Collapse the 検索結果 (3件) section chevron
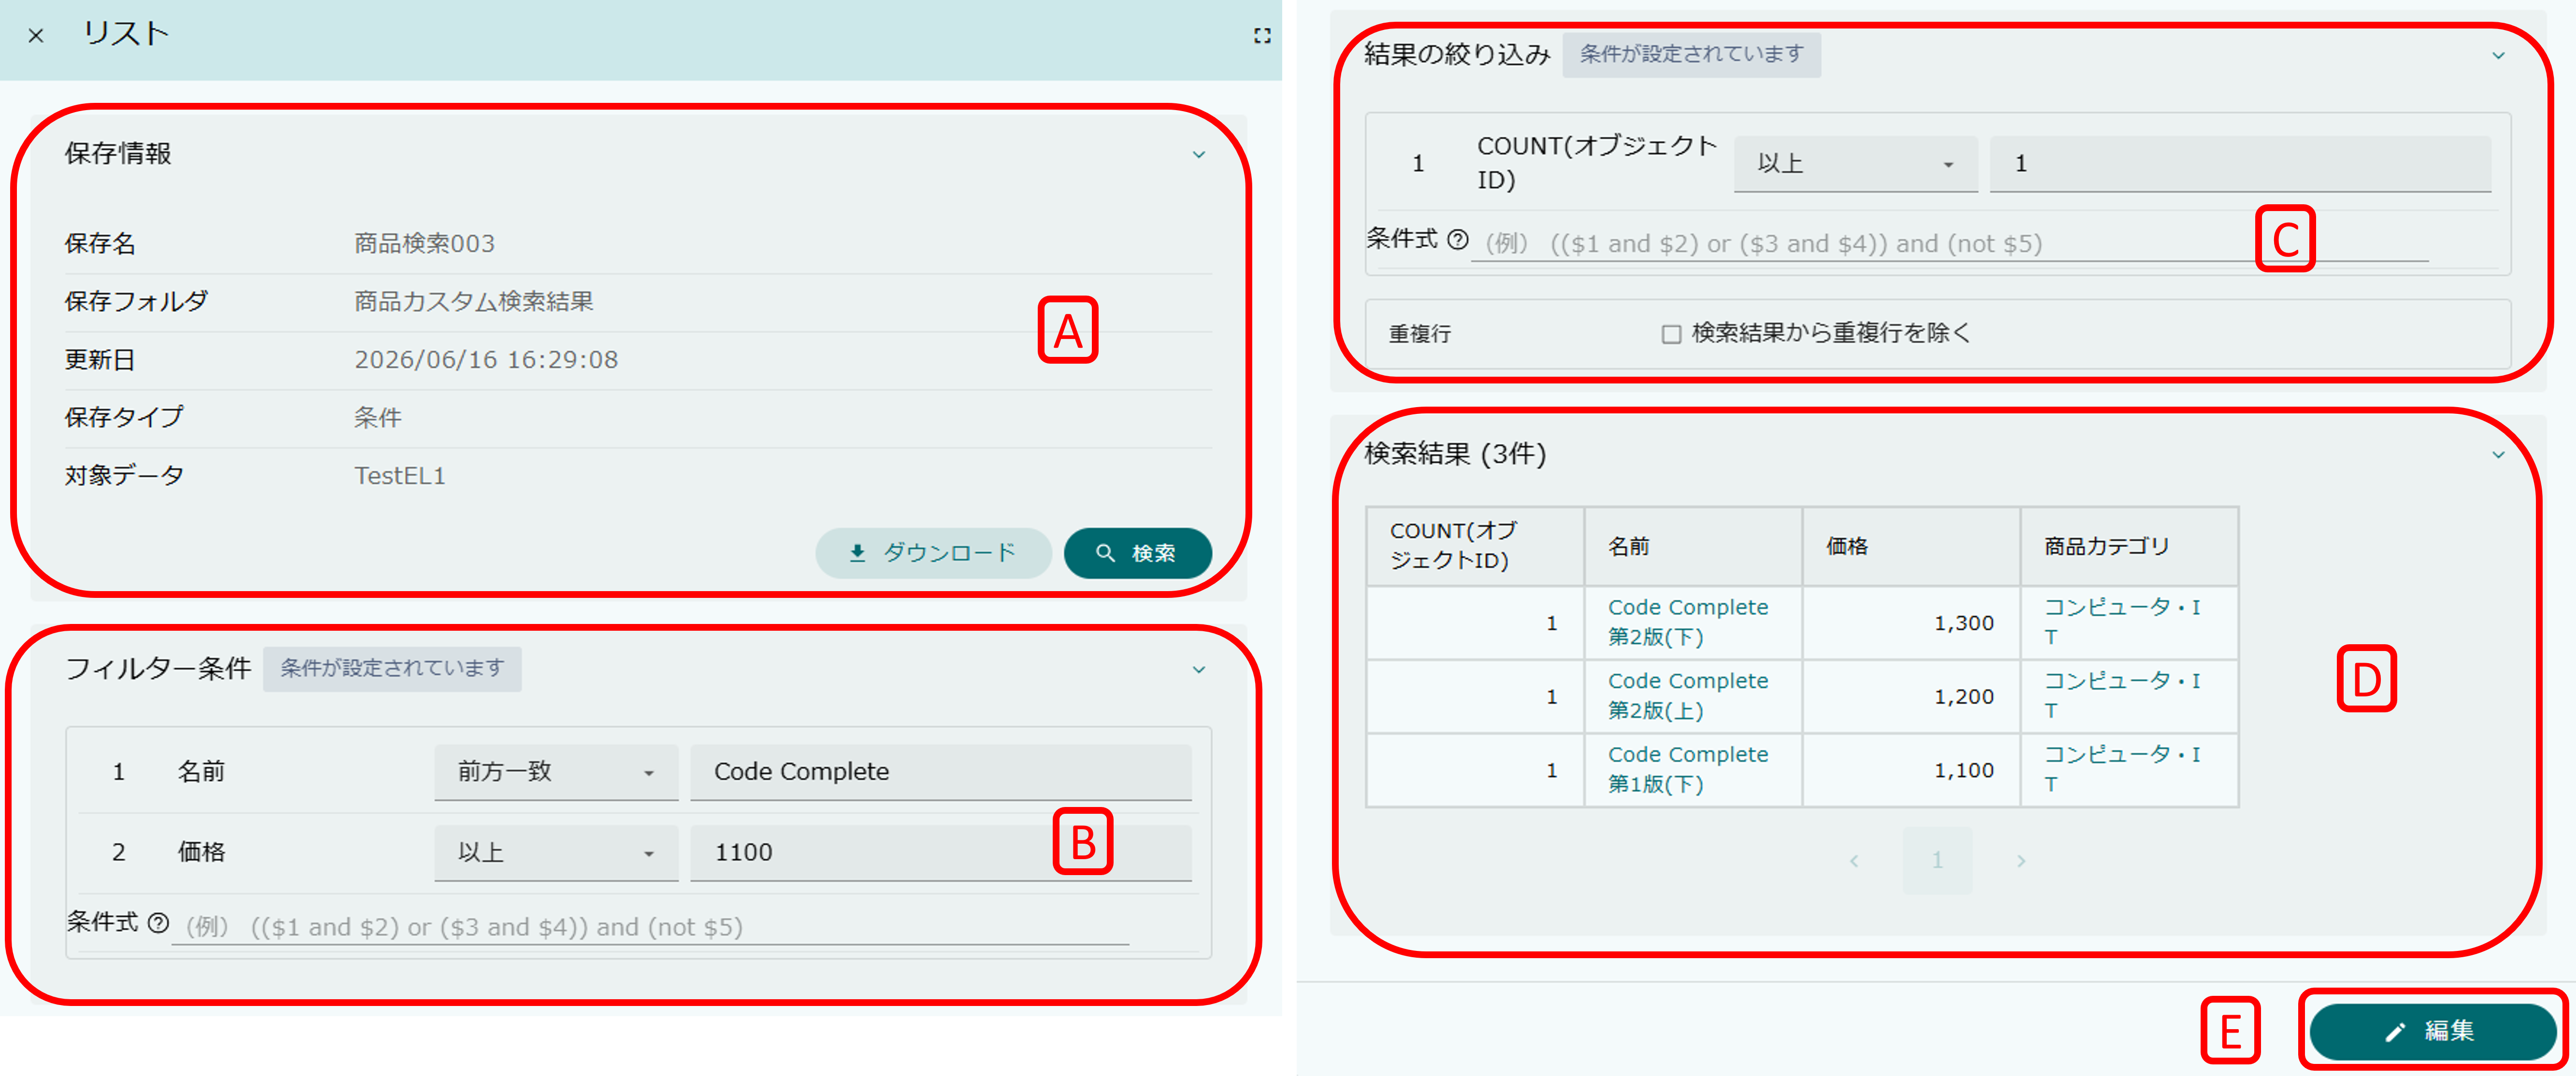 pyautogui.click(x=2498, y=455)
